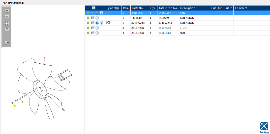Click the four-squares view icon

[x=7, y=24]
